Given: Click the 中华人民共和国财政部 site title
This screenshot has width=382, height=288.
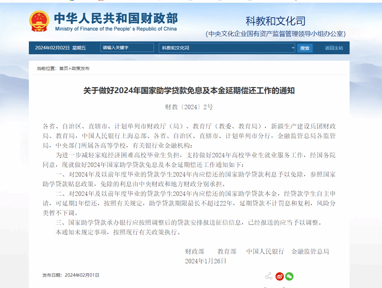Looking at the screenshot, I should click(x=116, y=18).
